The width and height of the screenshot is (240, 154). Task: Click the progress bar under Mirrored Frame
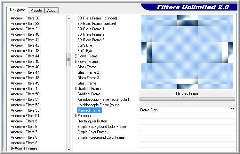click(187, 99)
